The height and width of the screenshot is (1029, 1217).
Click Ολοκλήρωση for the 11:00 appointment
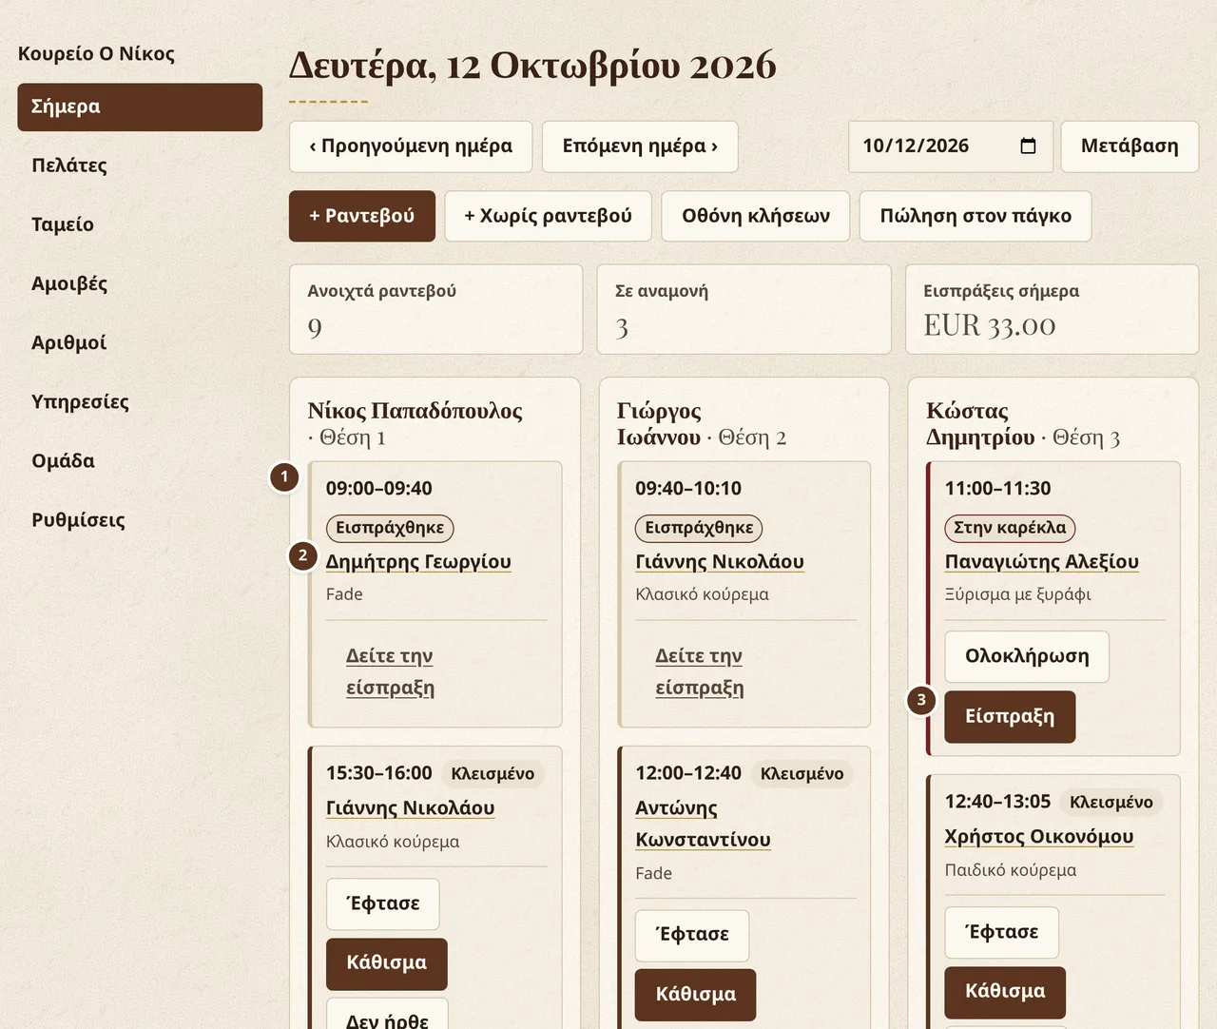(x=1027, y=656)
